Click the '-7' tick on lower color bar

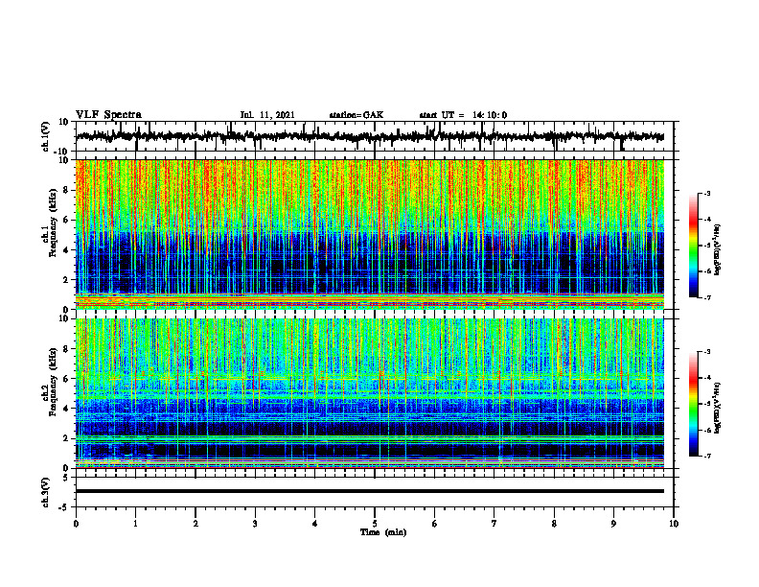(x=706, y=456)
